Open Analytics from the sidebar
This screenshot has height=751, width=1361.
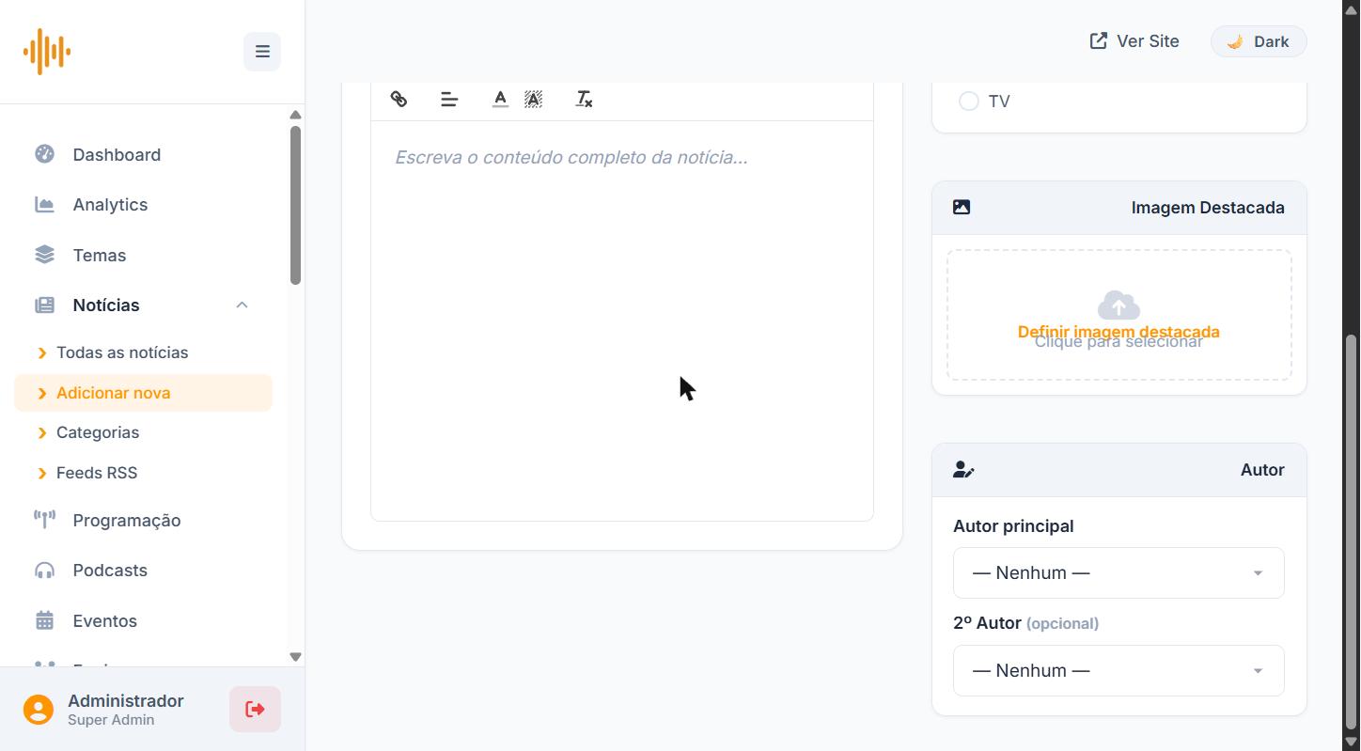pos(143,205)
